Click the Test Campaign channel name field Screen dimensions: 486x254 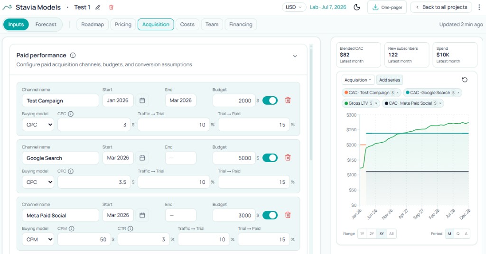(60, 100)
